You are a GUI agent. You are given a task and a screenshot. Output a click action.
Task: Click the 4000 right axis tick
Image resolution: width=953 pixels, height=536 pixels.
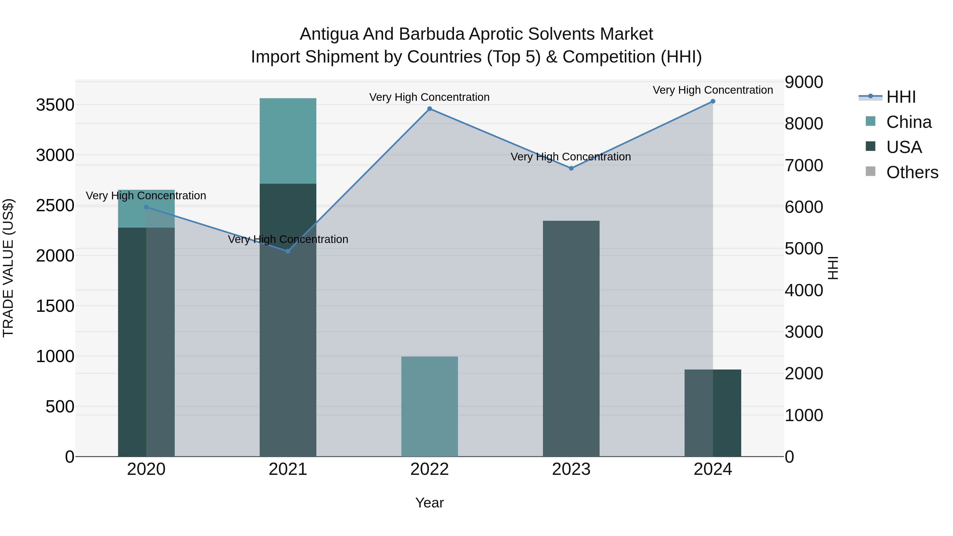pos(804,290)
